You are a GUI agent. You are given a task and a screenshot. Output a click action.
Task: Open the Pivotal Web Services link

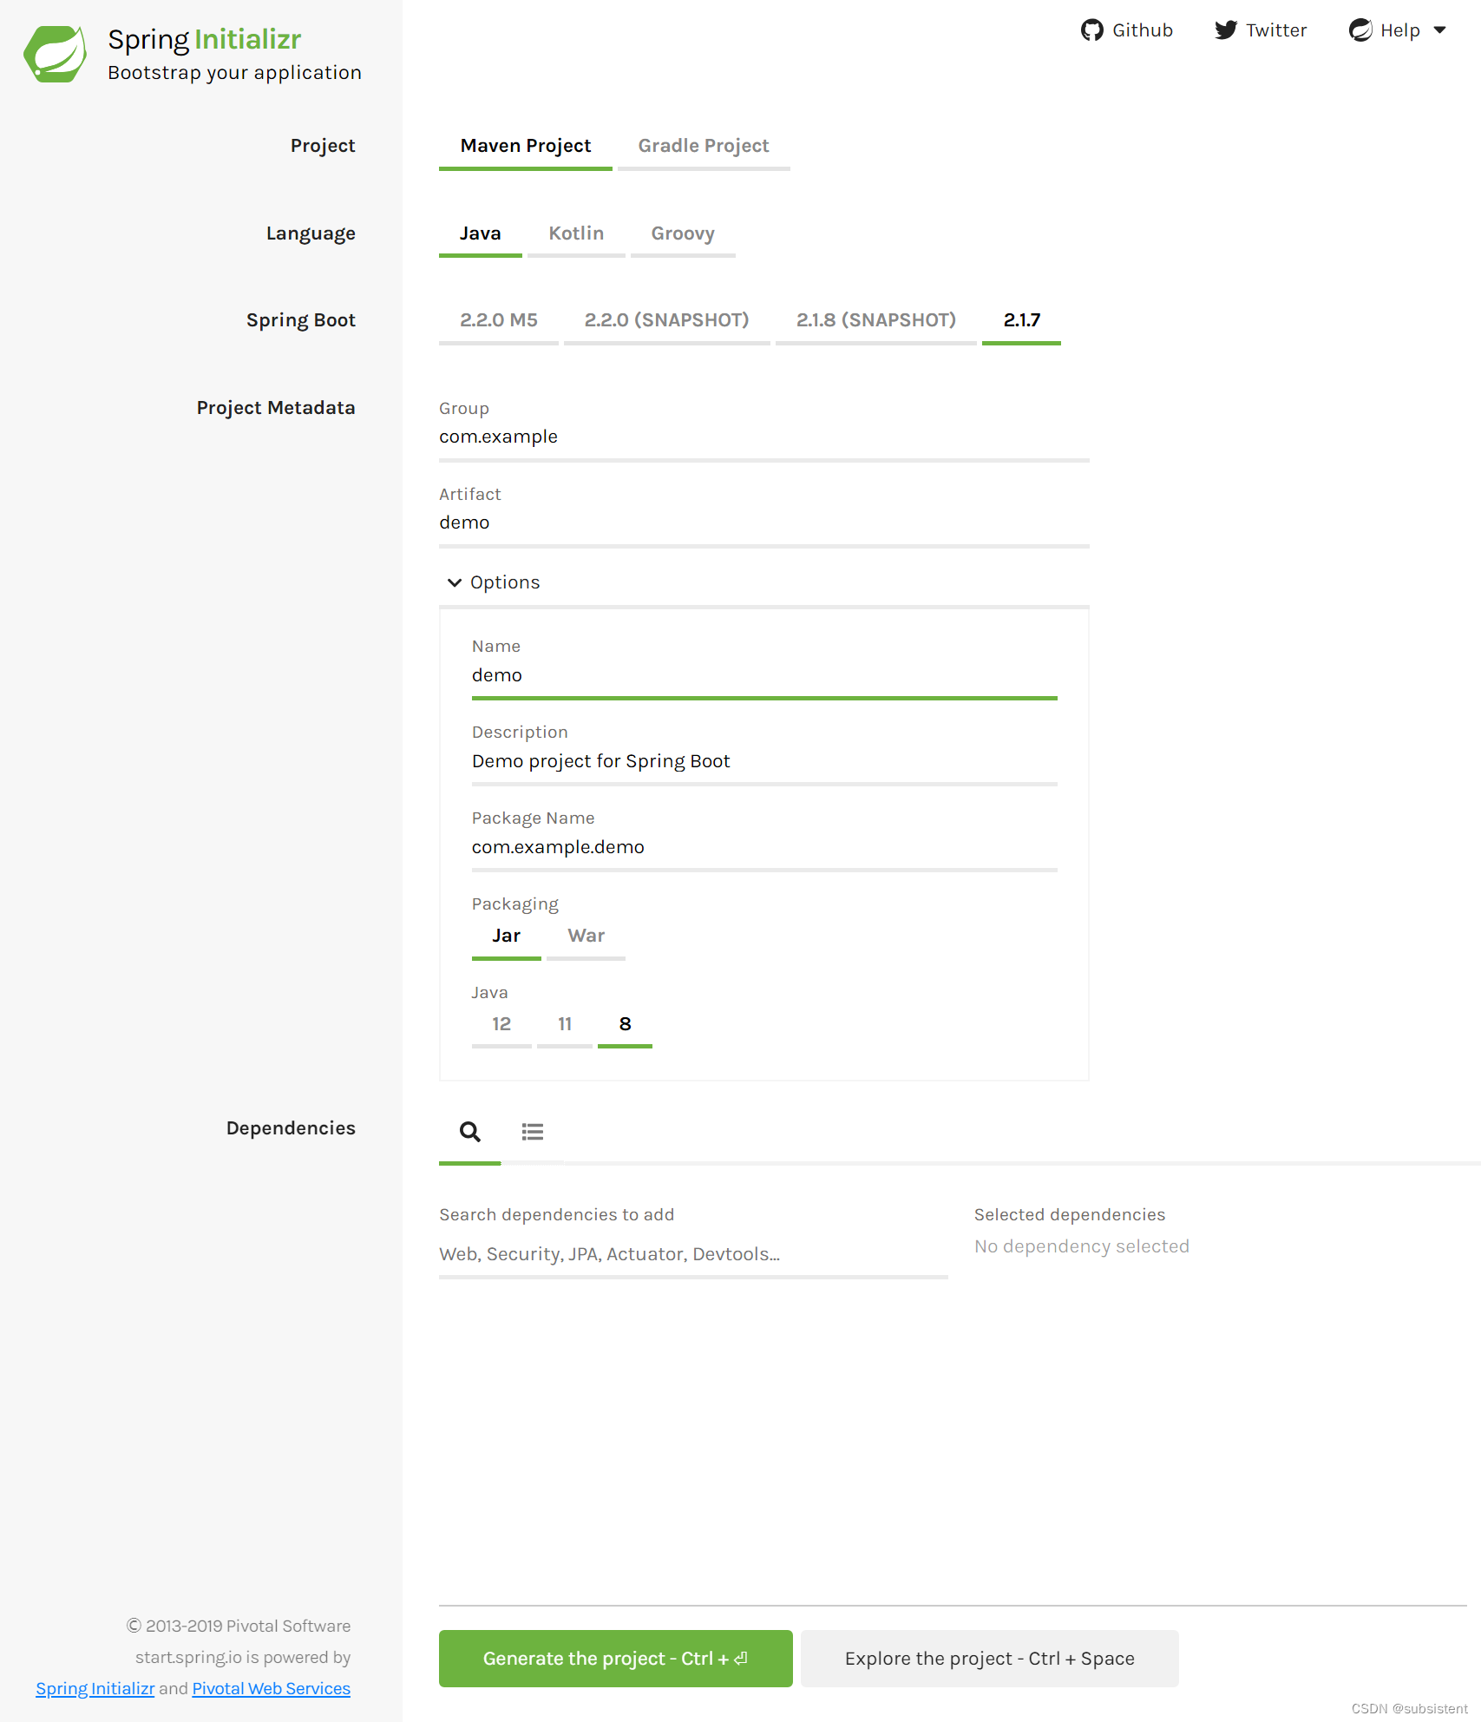click(270, 1688)
